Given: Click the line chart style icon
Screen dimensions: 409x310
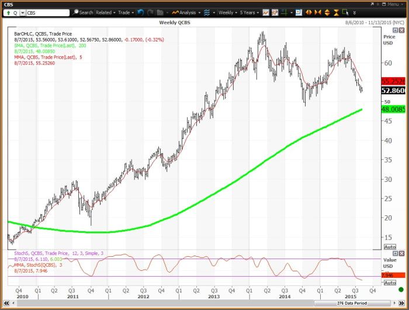Looking at the screenshot, I should (266, 12).
